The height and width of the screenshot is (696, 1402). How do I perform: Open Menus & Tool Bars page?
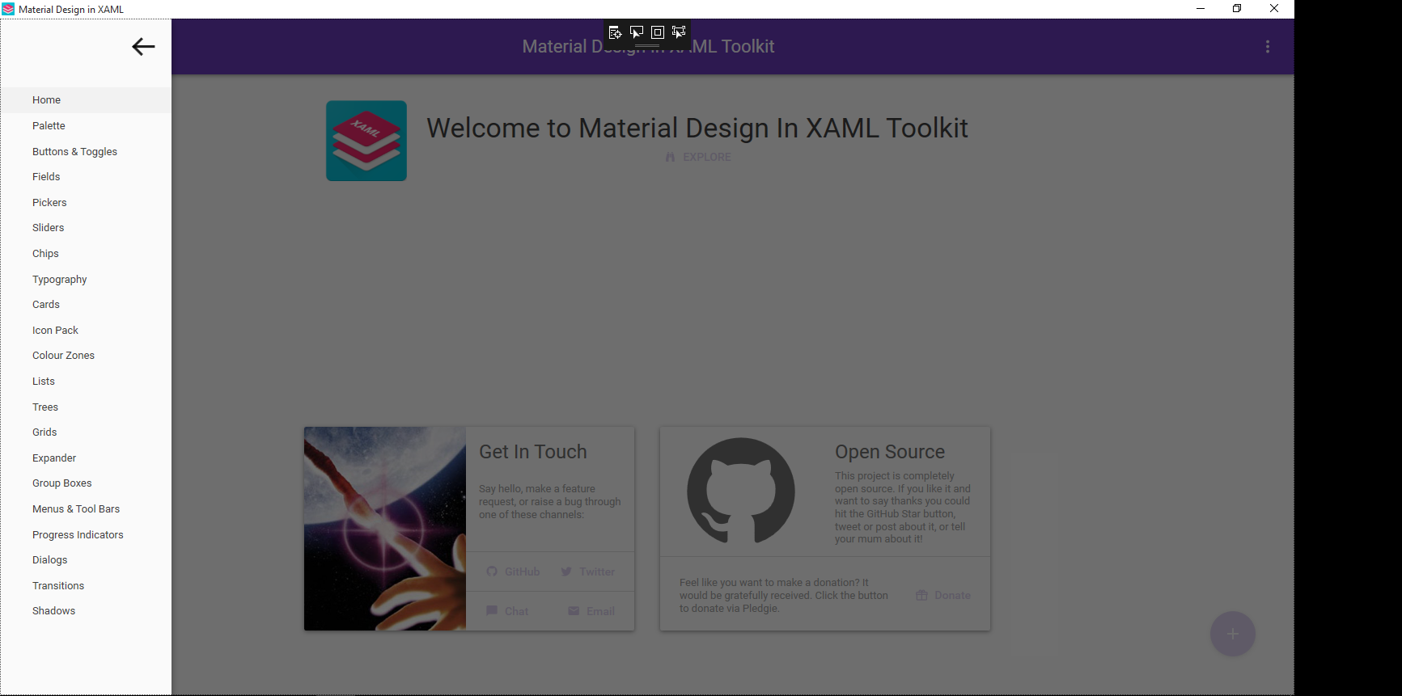(x=86, y=509)
